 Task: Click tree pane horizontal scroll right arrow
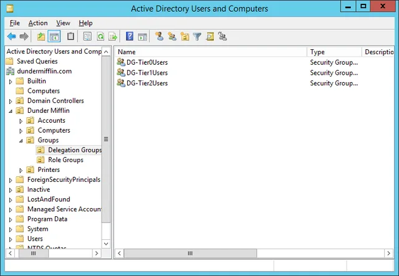coord(97,253)
